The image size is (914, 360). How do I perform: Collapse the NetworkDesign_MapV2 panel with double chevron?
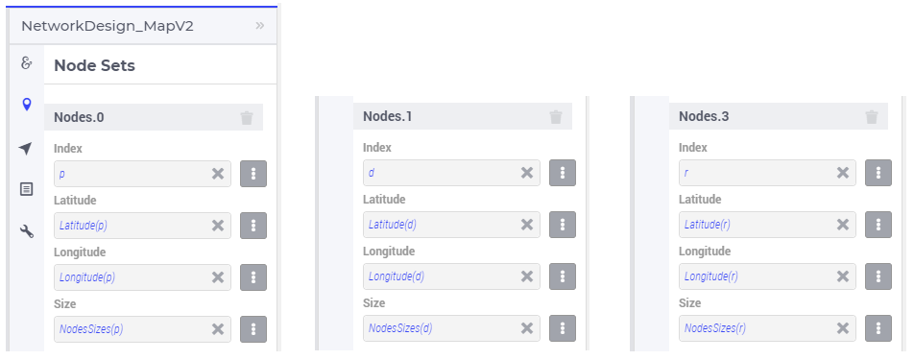pyautogui.click(x=260, y=26)
